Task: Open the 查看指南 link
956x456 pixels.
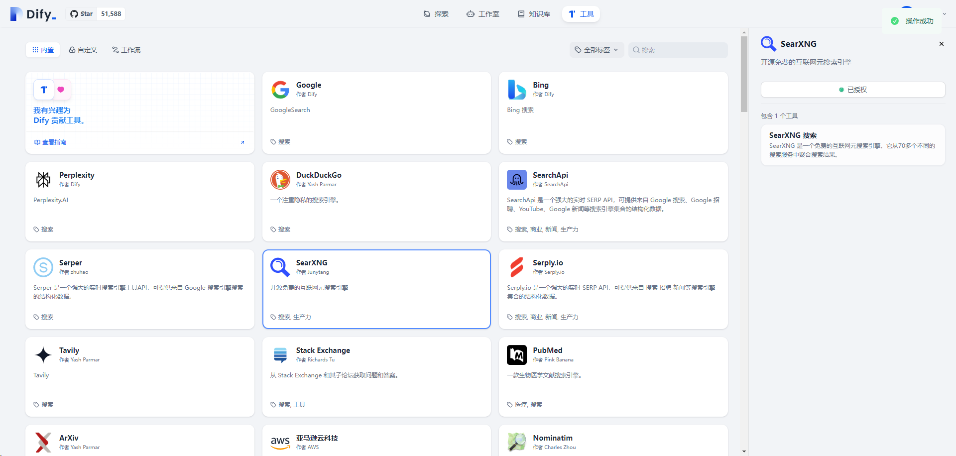Action: pyautogui.click(x=50, y=142)
